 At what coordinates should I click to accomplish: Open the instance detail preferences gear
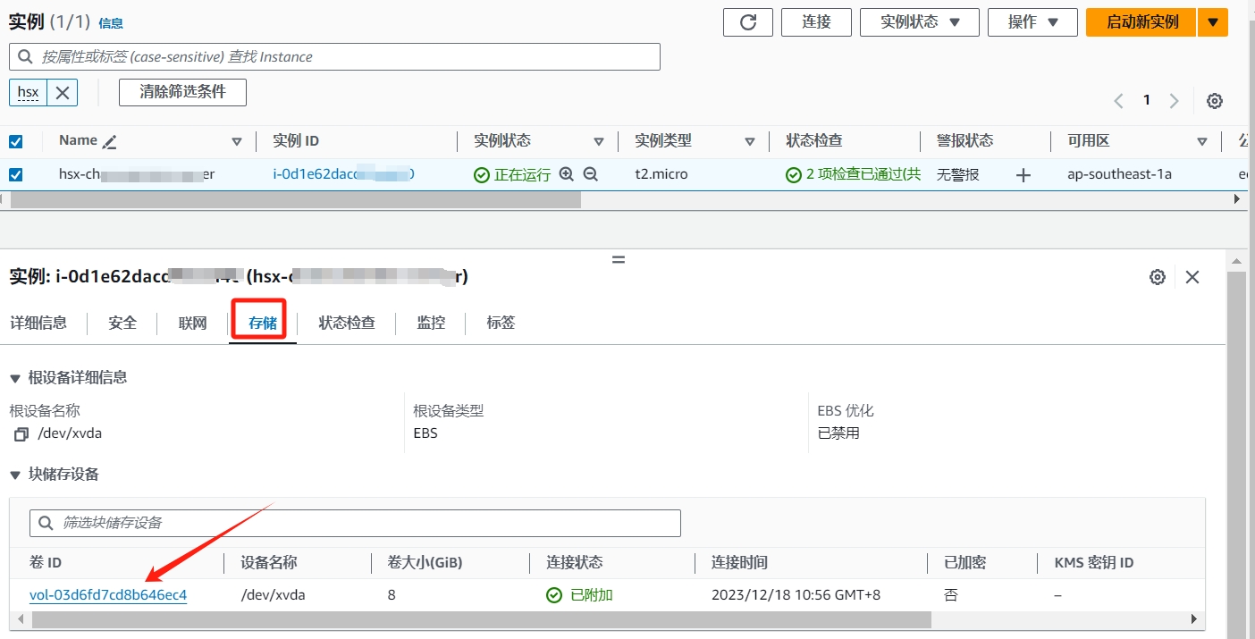(x=1157, y=277)
